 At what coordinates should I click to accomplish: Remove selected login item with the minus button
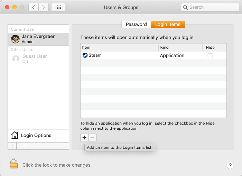point(92,137)
